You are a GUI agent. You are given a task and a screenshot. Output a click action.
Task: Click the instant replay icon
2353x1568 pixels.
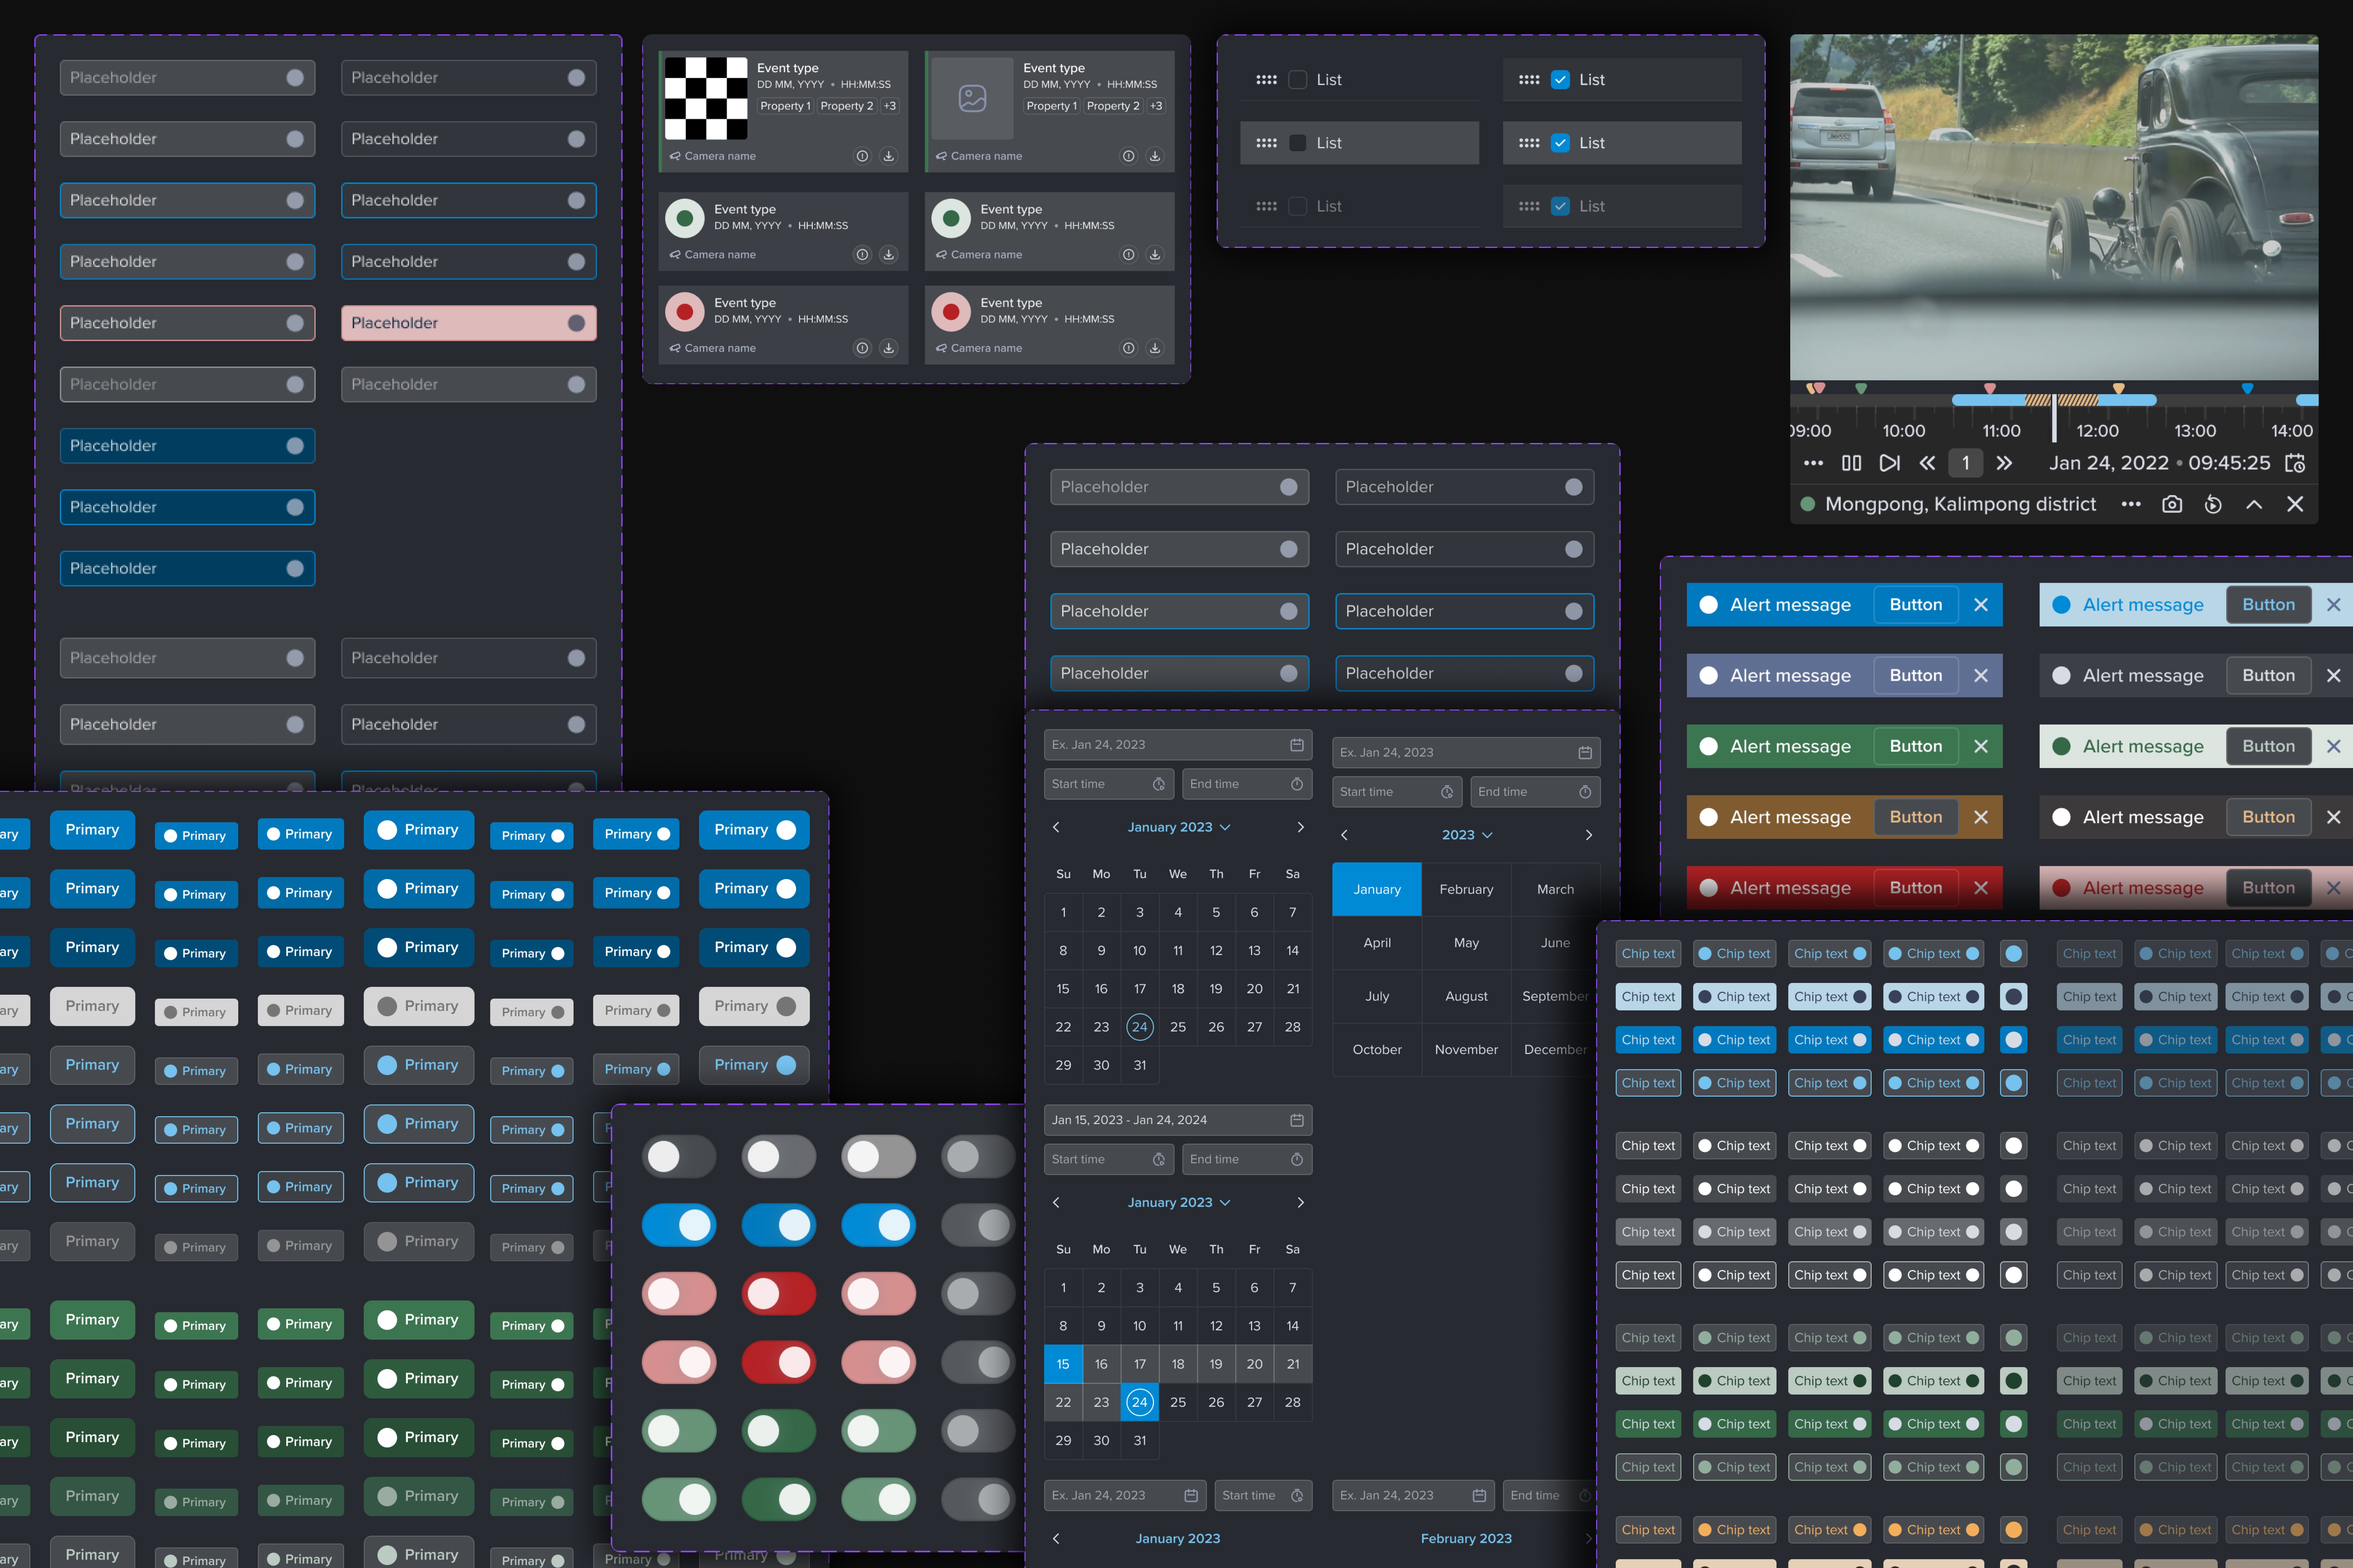[x=2213, y=504]
